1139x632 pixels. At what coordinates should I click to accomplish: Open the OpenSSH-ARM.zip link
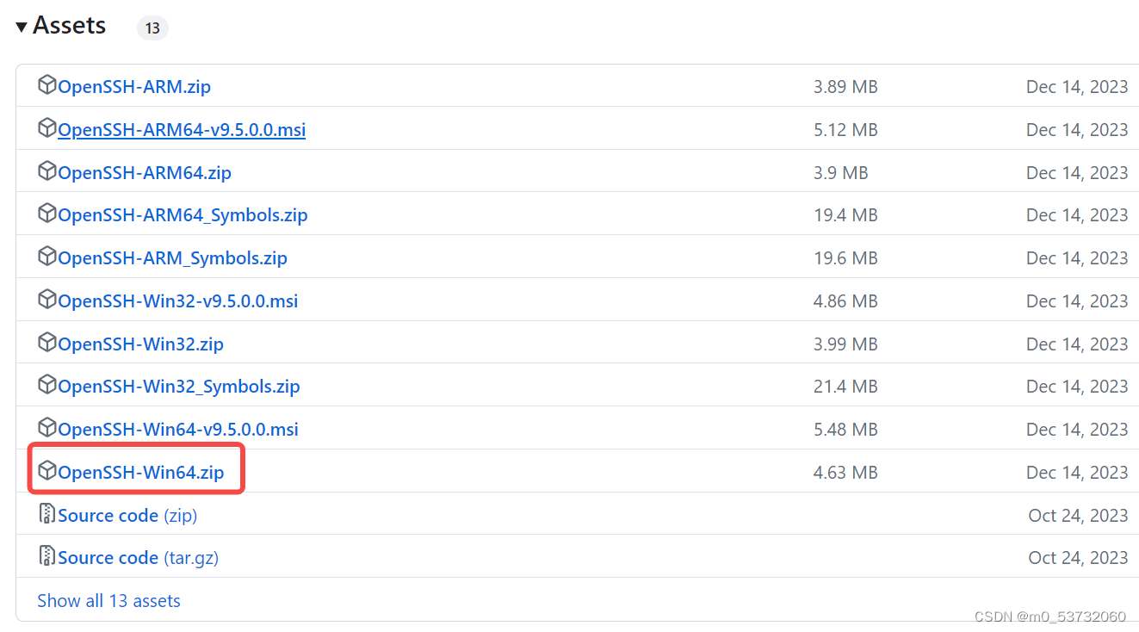click(134, 86)
